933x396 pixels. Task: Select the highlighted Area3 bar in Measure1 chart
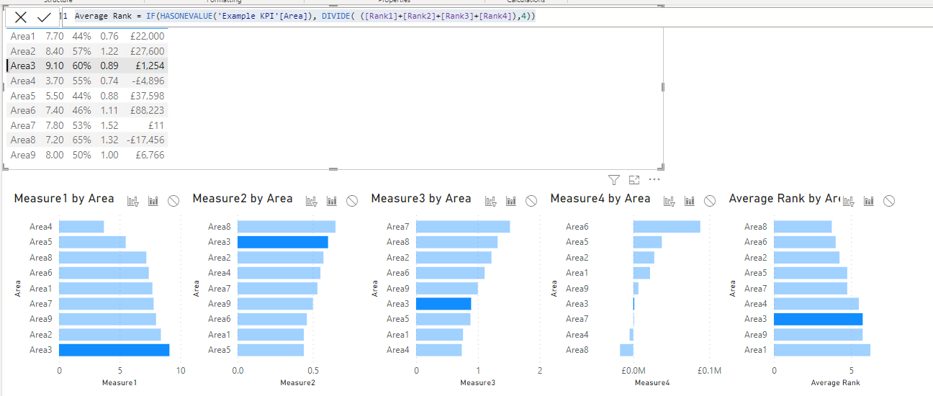pyautogui.click(x=114, y=350)
